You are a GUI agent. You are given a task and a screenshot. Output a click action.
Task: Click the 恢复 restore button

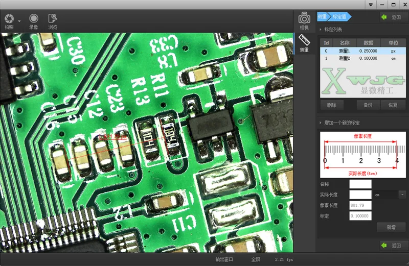pyautogui.click(x=393, y=105)
